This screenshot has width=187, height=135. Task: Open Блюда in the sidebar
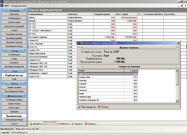pos(14,30)
